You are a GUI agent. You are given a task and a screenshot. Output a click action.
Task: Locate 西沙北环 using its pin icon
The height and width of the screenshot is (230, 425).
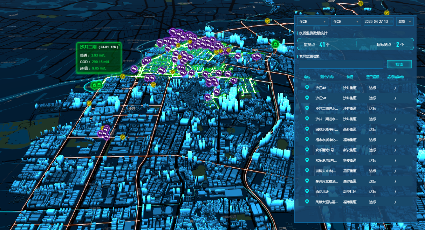307,191
